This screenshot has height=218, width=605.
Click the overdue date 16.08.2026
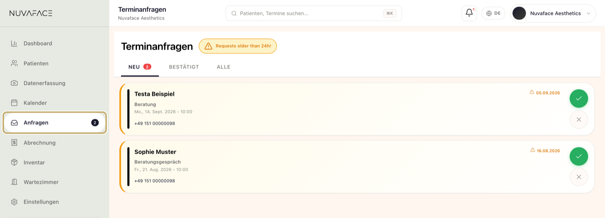click(548, 151)
